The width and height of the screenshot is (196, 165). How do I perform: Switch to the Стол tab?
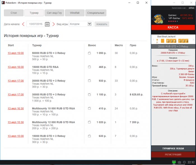pyautogui.click(x=14, y=13)
